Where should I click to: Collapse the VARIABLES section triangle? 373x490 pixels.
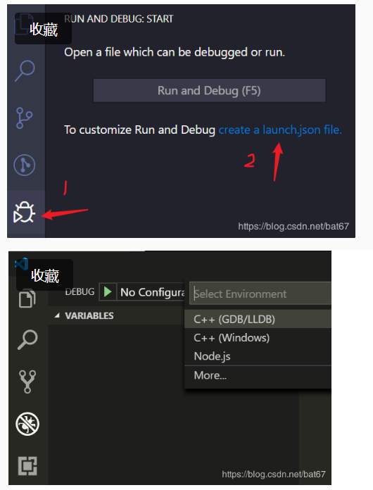pos(57,315)
